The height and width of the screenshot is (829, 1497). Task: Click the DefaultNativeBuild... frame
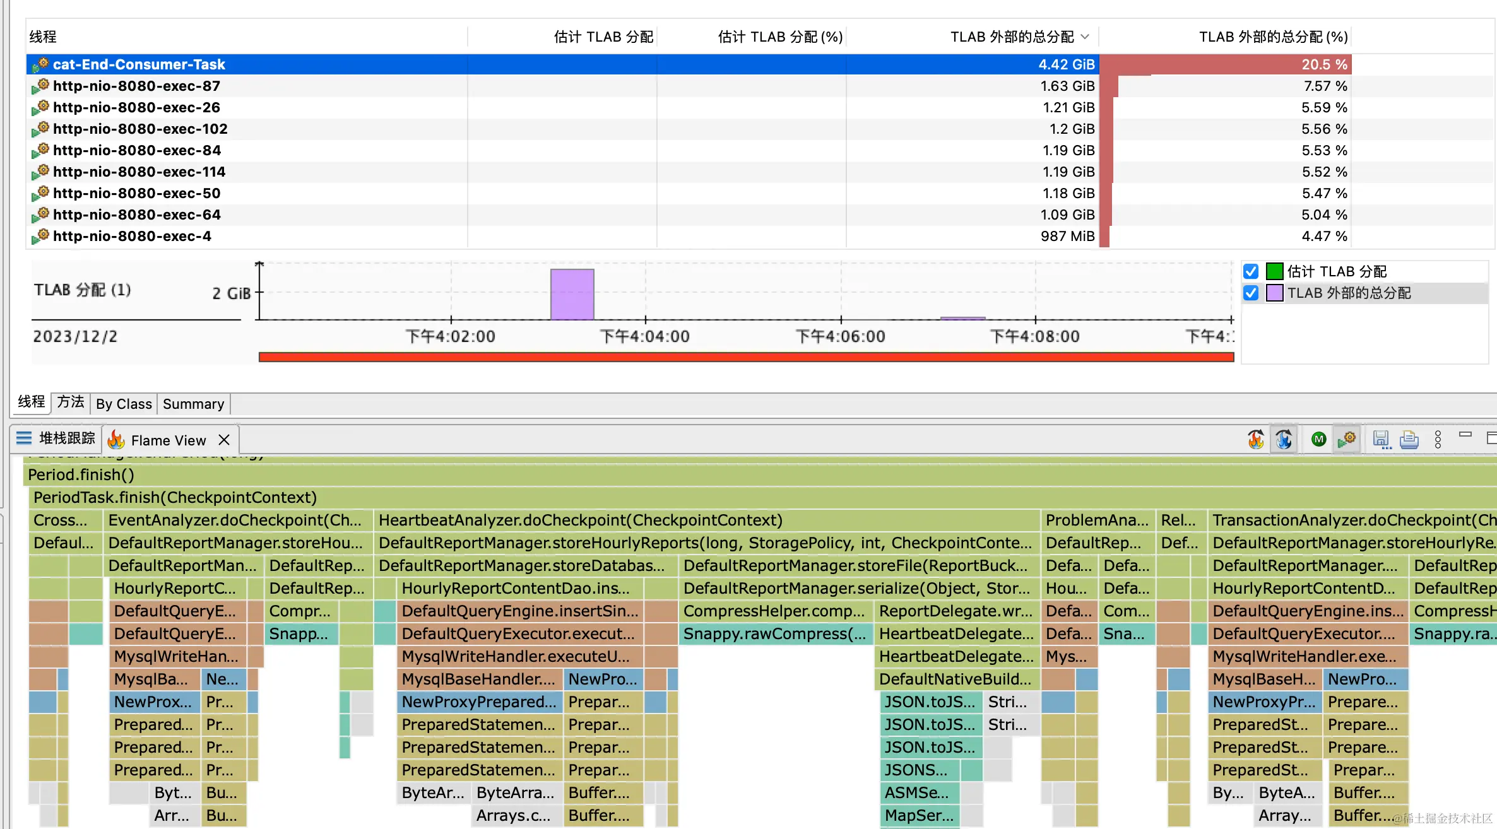[957, 679]
